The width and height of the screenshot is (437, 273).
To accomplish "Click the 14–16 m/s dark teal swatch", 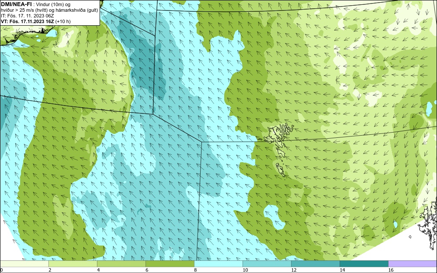I will 364,264.
